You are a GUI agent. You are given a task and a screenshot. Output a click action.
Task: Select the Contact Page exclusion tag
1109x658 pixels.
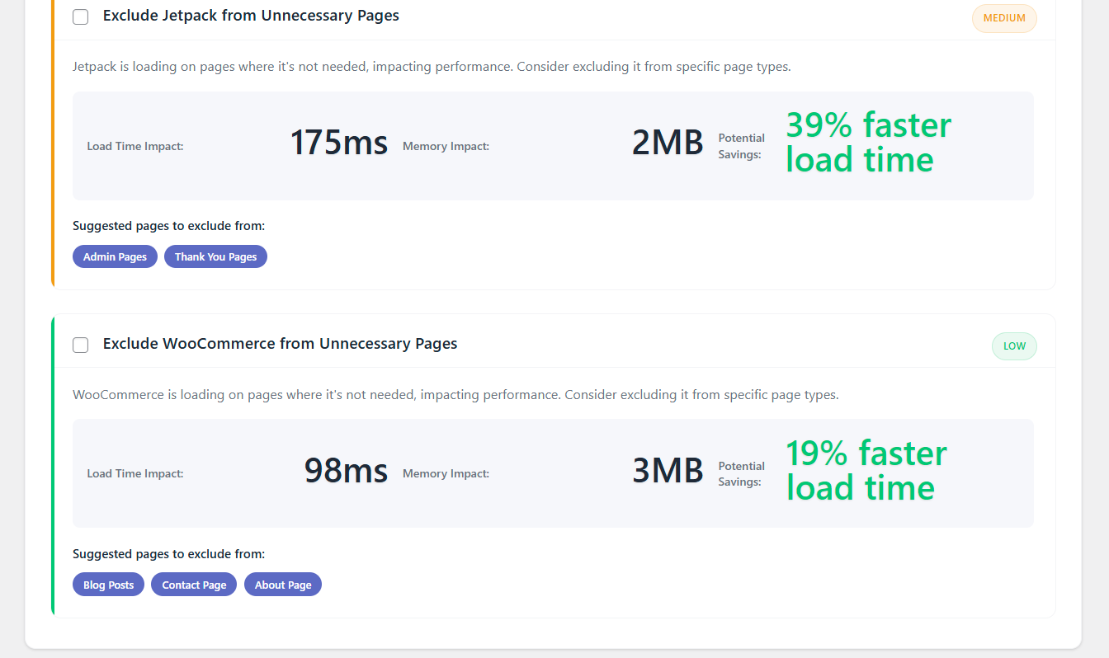point(193,584)
